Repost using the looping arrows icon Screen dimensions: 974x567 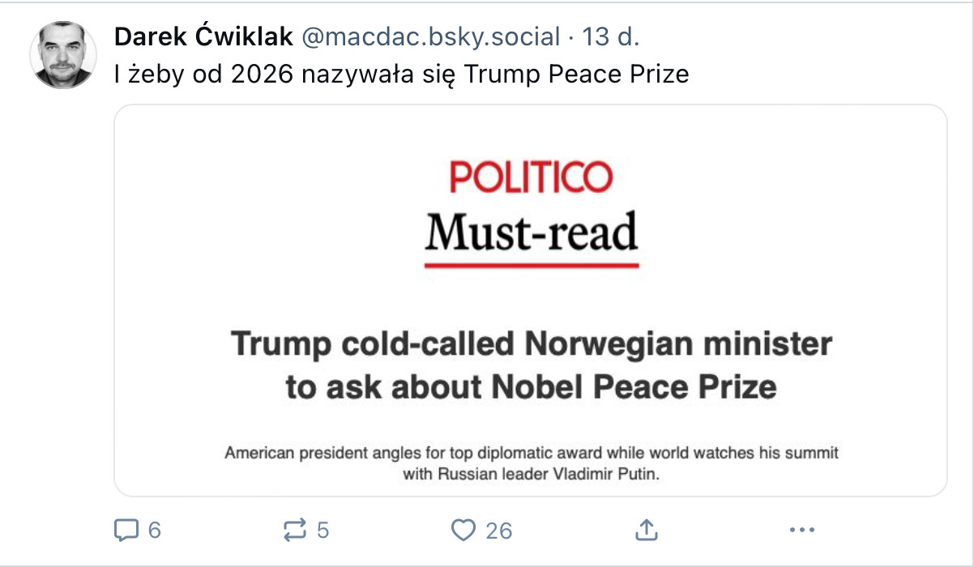295,531
